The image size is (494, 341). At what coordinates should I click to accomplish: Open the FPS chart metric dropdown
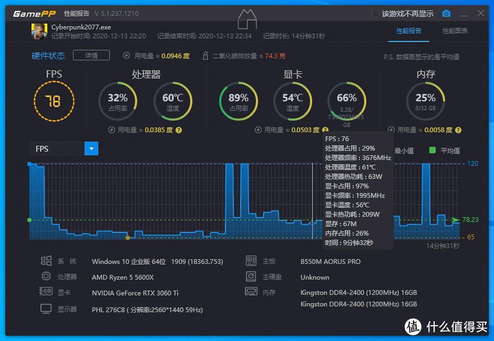pos(64,148)
